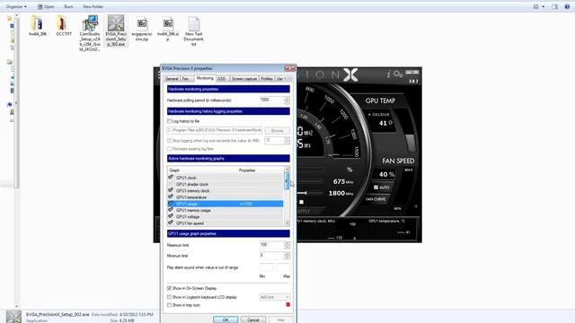Toggle GPU1 memory clock graph checkmark
Viewport: 575px width, 323px height.
(x=171, y=190)
